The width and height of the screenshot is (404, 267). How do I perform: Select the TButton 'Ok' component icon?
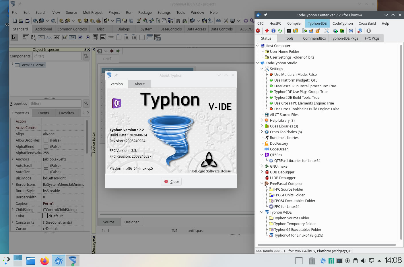click(x=41, y=37)
